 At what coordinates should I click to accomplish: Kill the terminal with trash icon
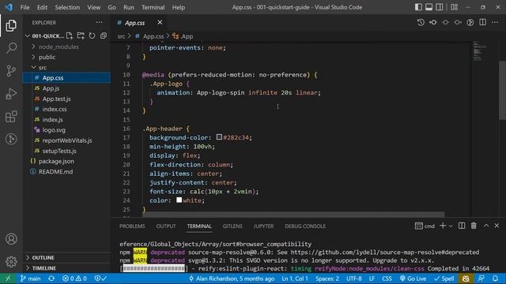click(x=474, y=226)
